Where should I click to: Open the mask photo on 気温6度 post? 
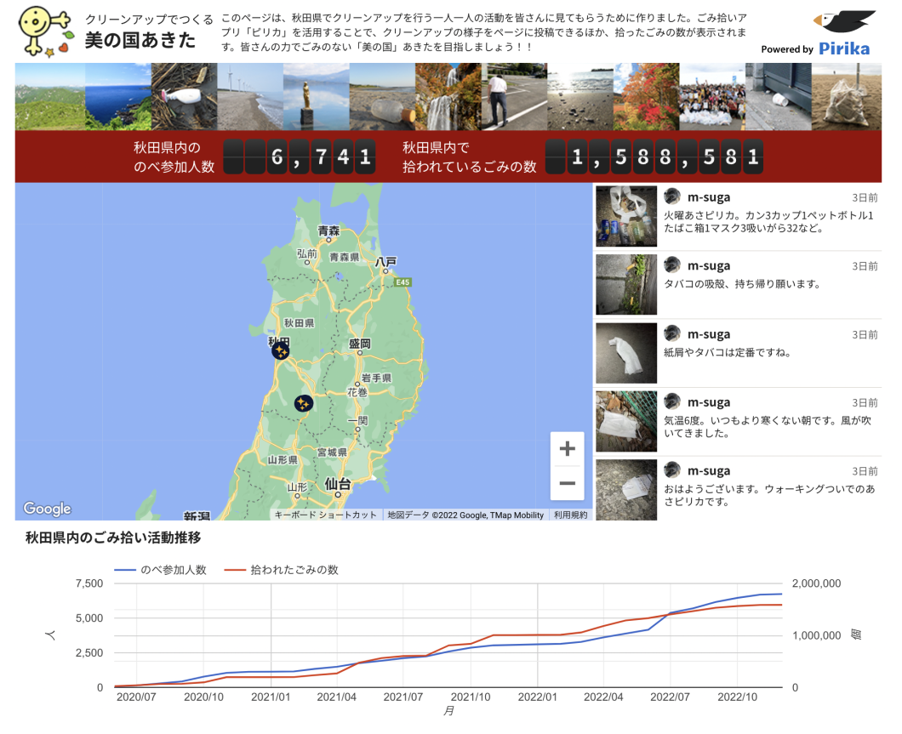[626, 421]
